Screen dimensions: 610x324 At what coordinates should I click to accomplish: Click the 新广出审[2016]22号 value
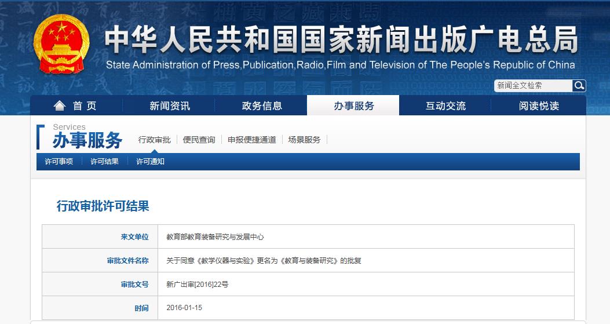tap(197, 284)
